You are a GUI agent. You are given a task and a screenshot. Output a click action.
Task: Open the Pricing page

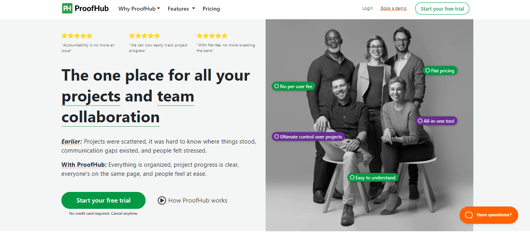(211, 9)
